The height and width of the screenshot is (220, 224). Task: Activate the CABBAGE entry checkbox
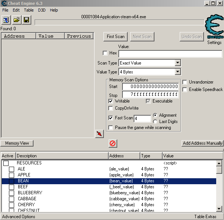12,199
